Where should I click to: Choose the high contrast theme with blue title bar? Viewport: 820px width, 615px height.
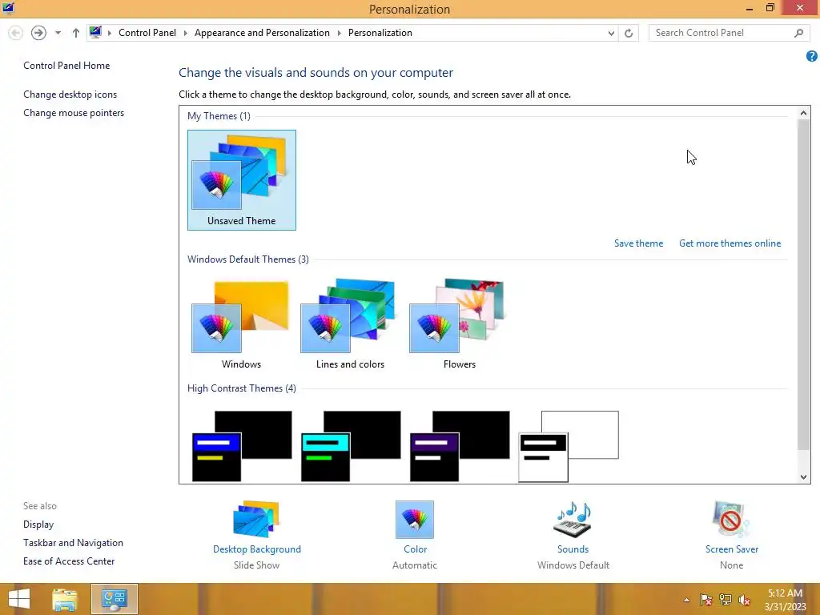242,446
